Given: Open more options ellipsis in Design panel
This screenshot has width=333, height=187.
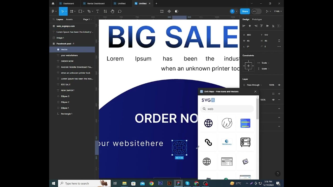Looking at the screenshot, I should click(x=279, y=46).
